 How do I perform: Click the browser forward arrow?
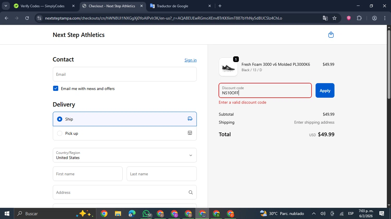point(17,18)
